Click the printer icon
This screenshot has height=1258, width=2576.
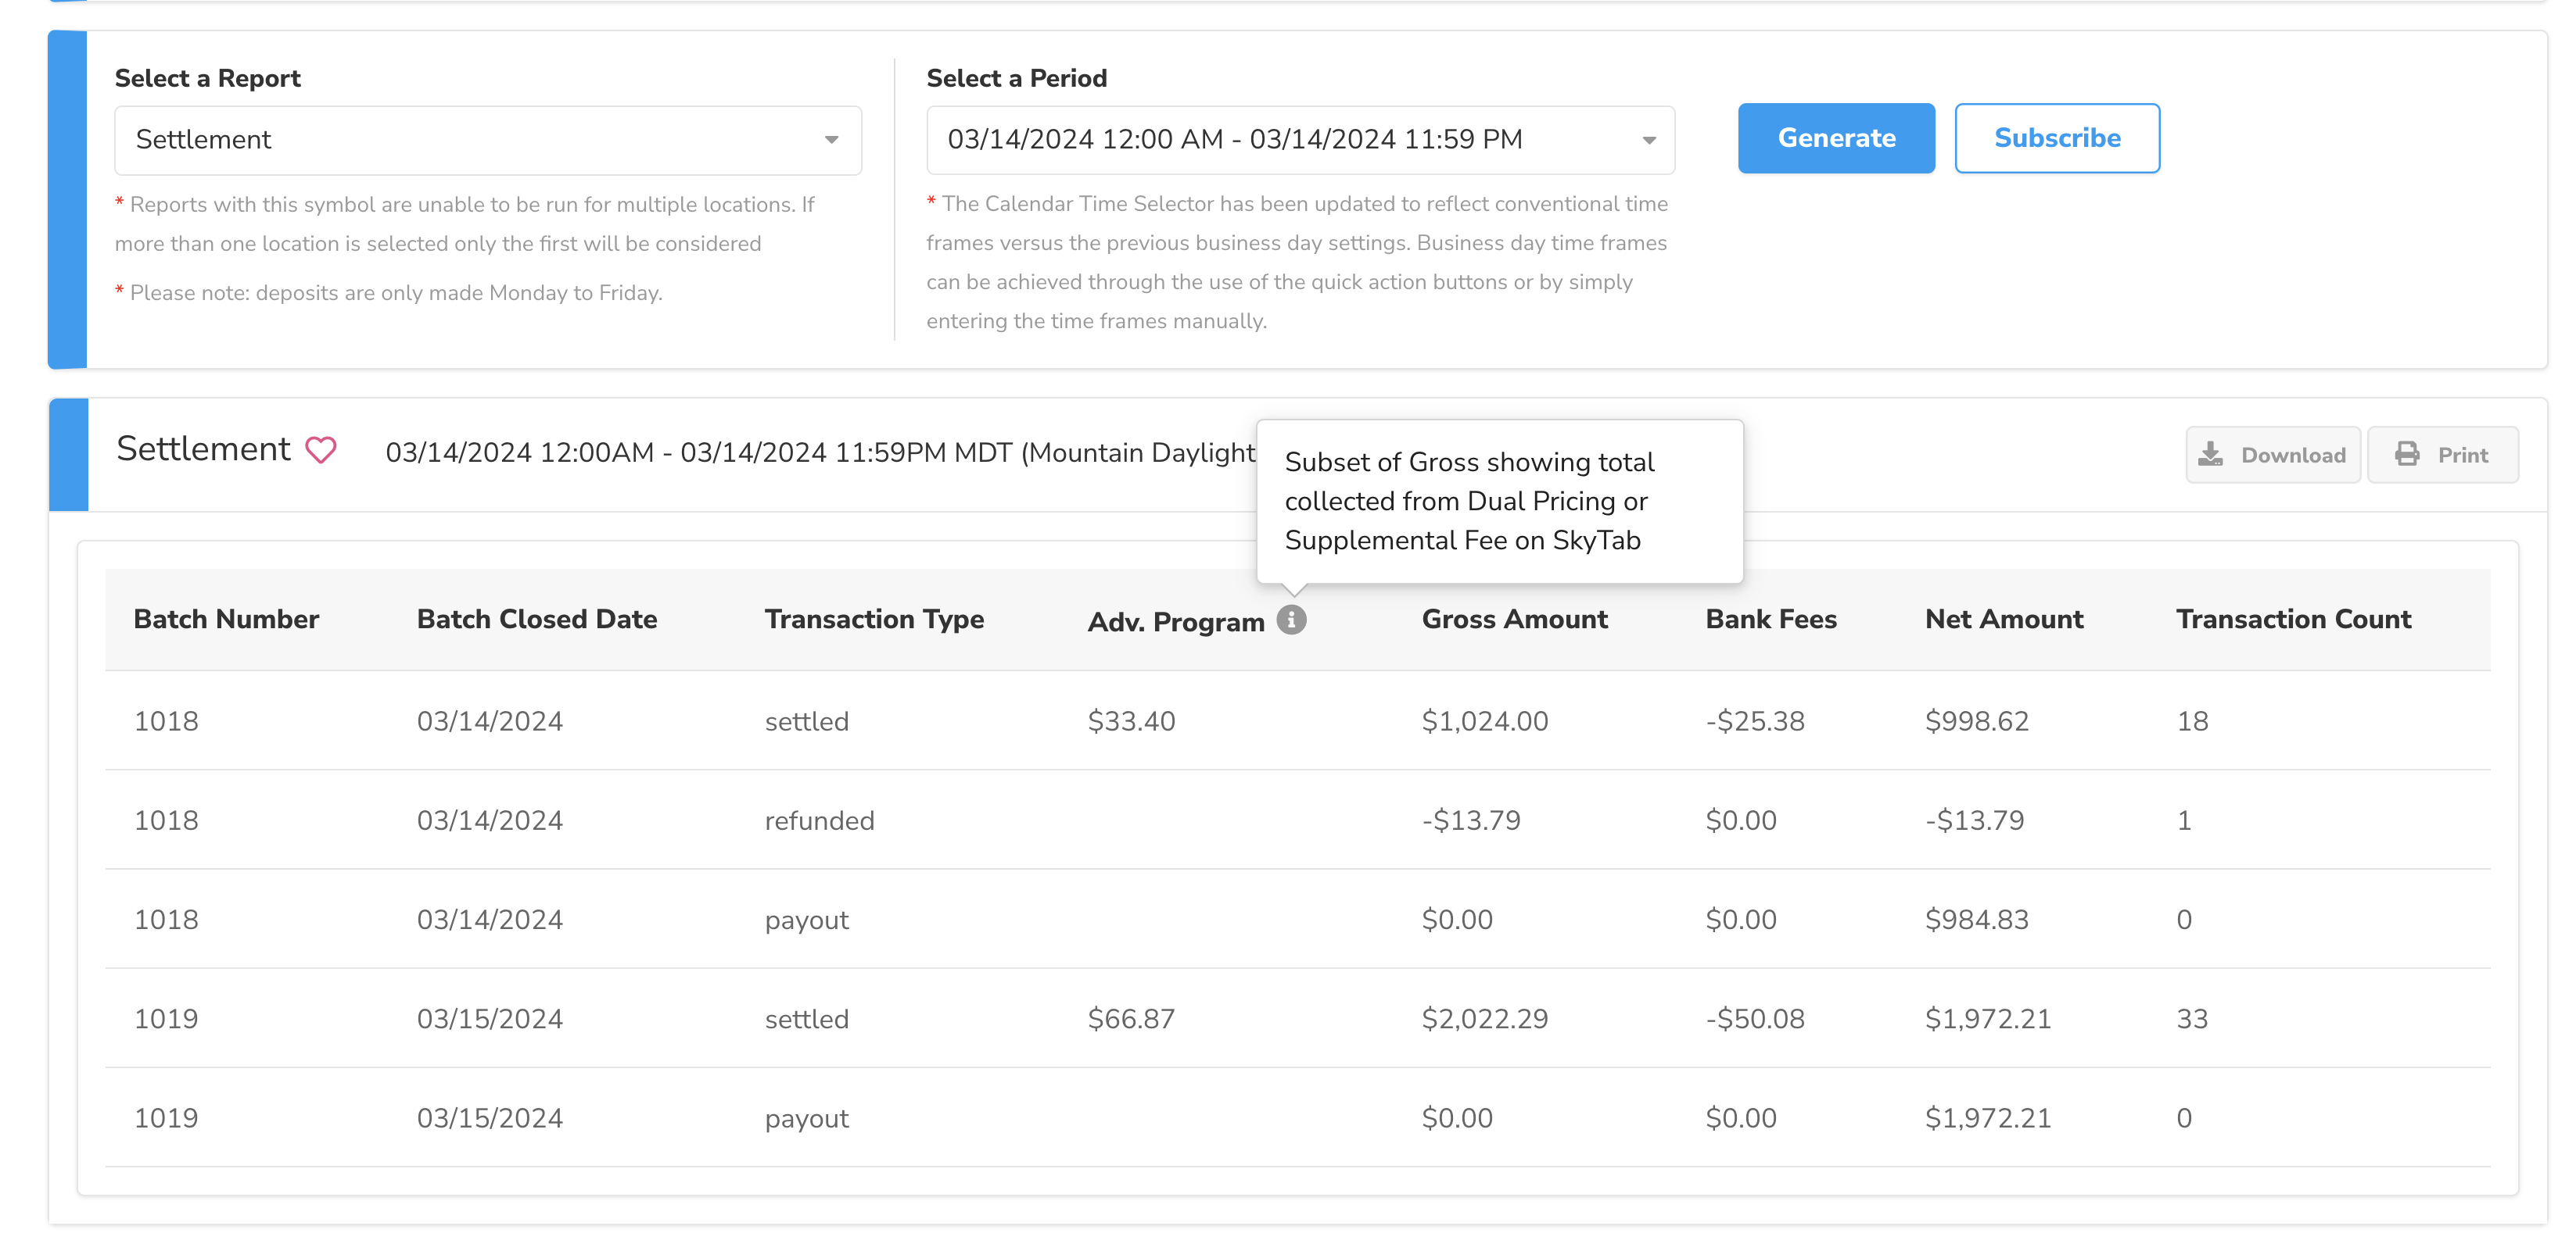(x=2407, y=455)
